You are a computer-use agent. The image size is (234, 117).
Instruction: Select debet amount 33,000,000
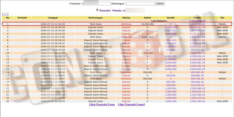coord(147,24)
